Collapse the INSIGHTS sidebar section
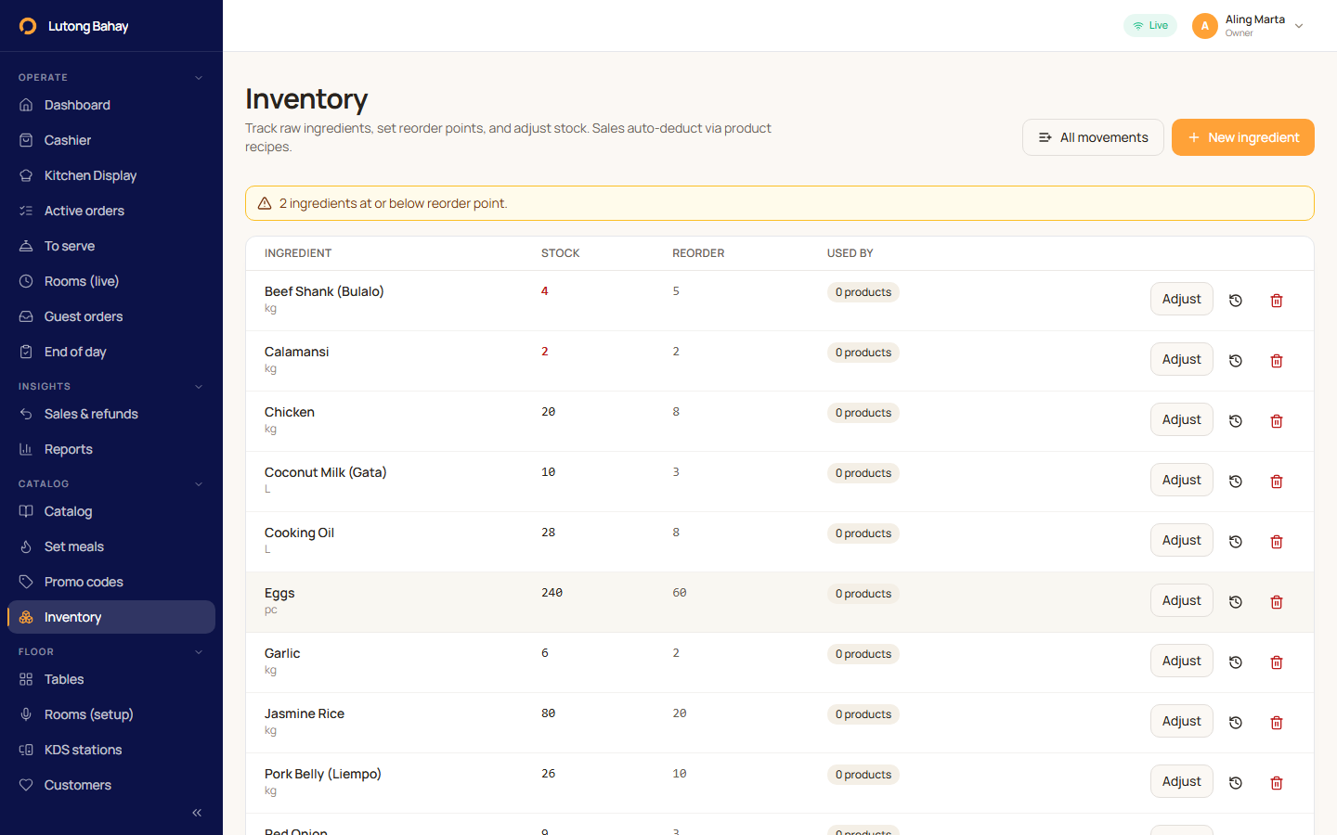This screenshot has height=835, width=1337. 199,387
